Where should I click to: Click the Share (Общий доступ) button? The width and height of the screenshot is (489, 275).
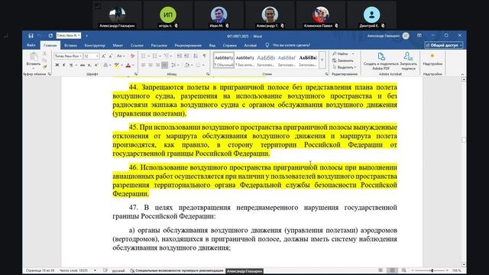[443, 45]
